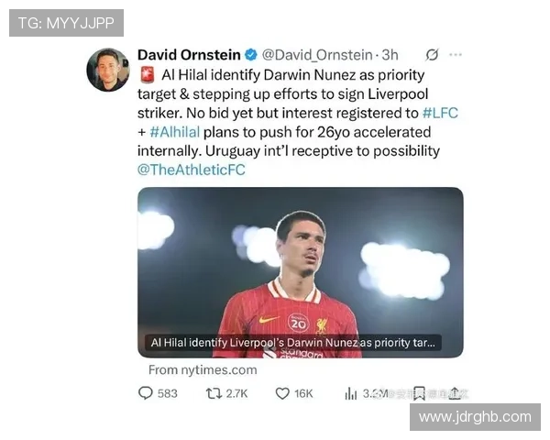The height and width of the screenshot is (440, 550).
Task: Open the three-dot more options menu
Action: 456,55
